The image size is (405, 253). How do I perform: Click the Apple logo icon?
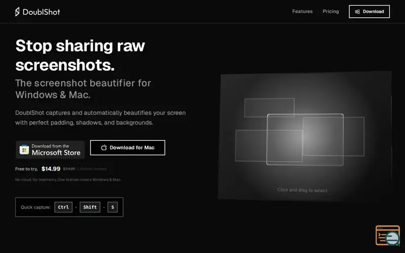(x=104, y=147)
